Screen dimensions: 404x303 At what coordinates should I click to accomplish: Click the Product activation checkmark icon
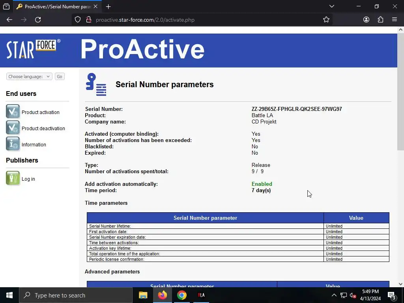pos(13,111)
